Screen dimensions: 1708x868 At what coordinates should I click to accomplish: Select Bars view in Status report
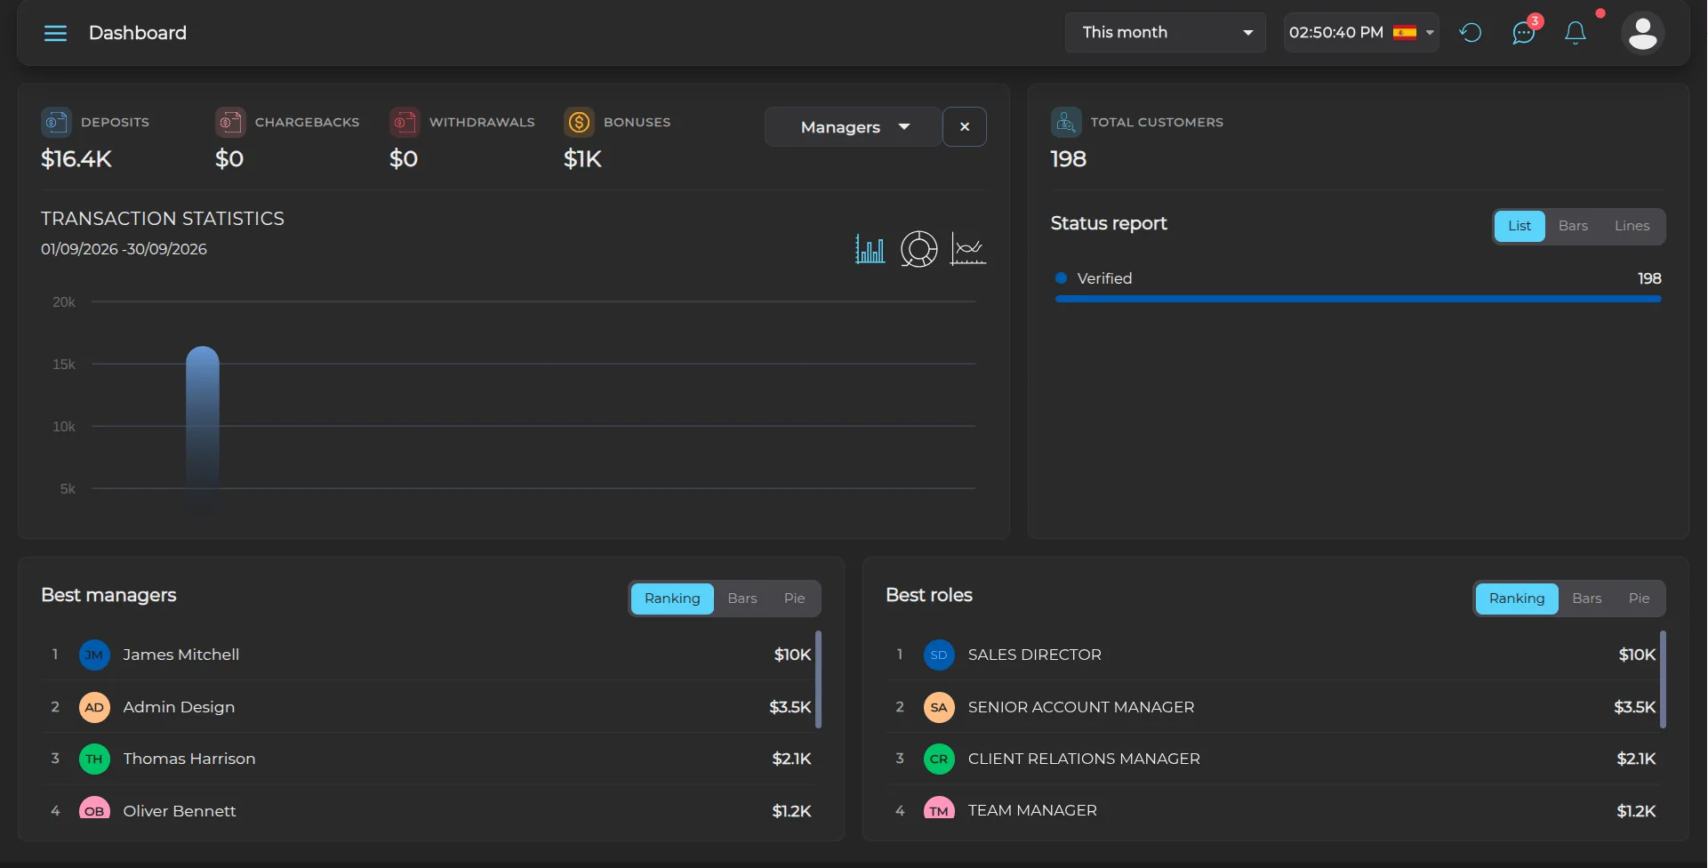coord(1573,226)
